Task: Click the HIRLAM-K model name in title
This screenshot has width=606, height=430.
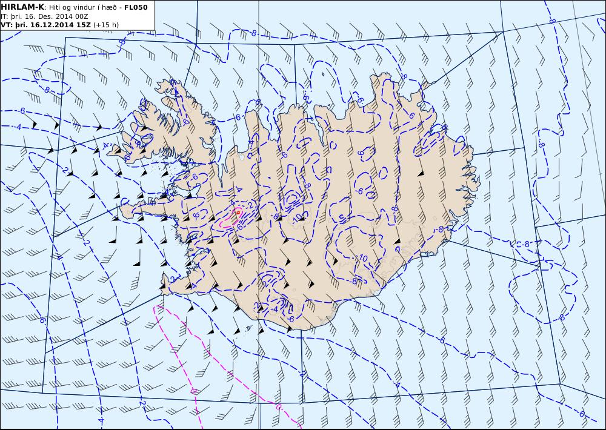Action: 22,7
